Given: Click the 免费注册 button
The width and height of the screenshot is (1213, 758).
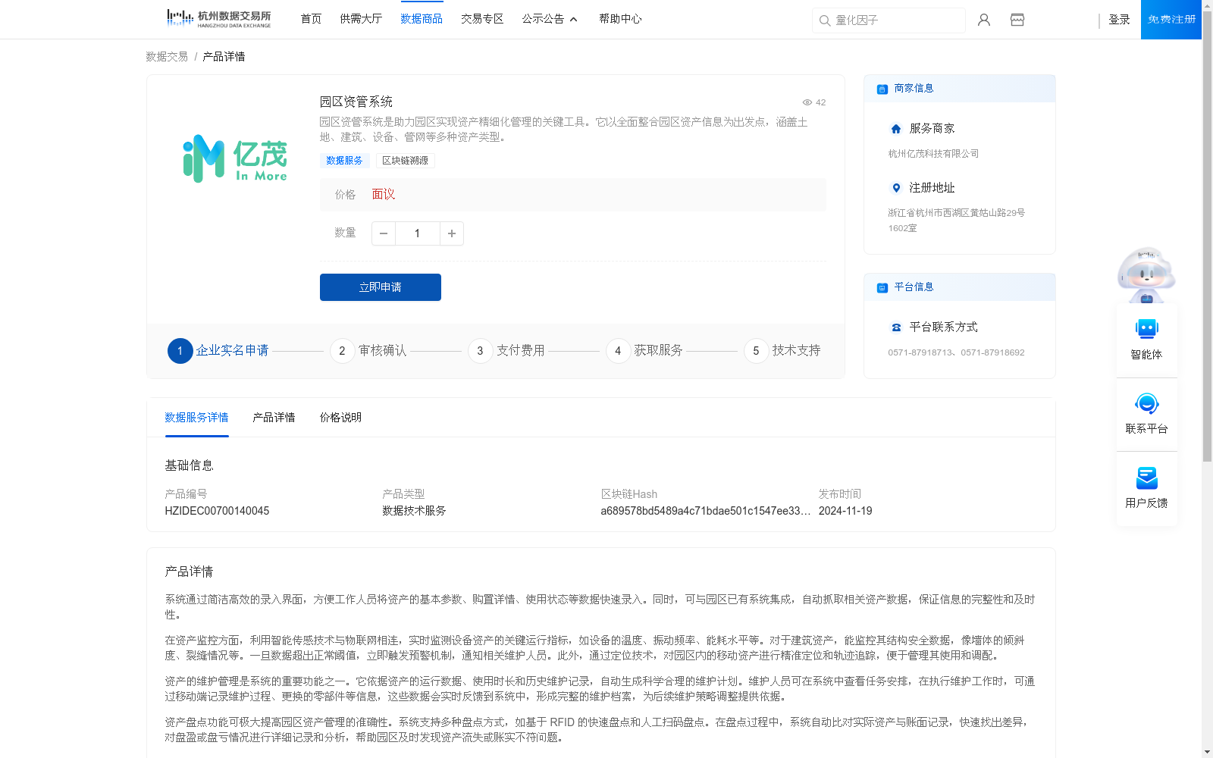Looking at the screenshot, I should [1171, 20].
